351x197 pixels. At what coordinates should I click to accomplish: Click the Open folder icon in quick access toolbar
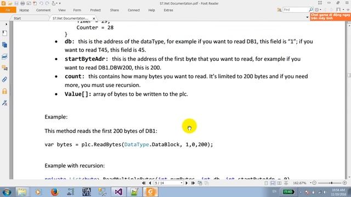[x=10, y=3]
